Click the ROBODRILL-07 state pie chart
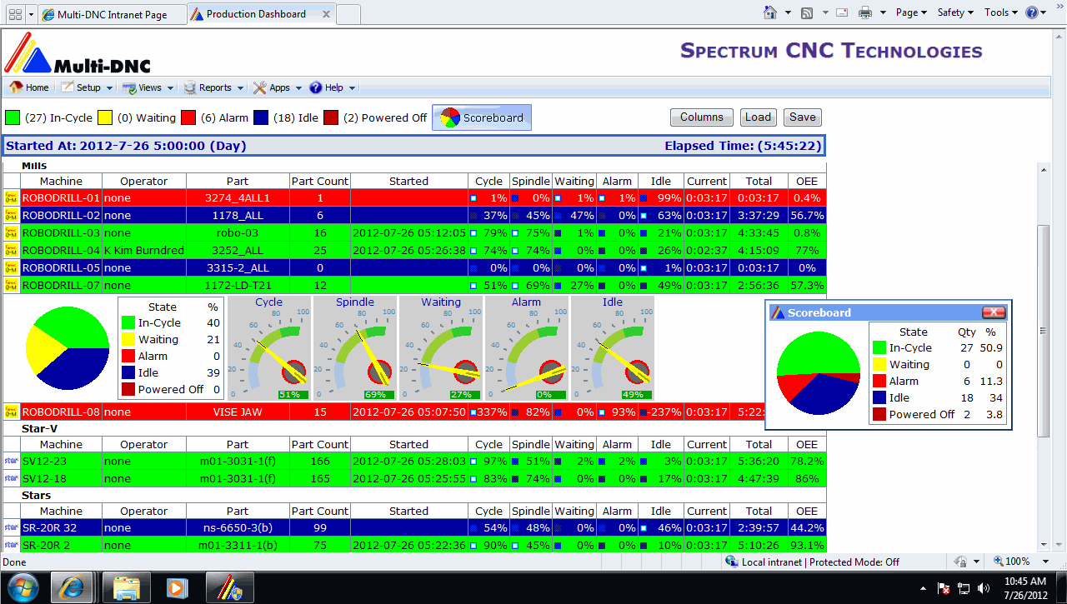Viewport: 1067px width, 604px height. coord(68,347)
